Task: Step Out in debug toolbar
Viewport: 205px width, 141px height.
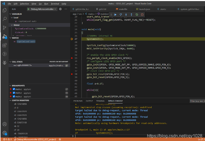Action: coord(131,14)
